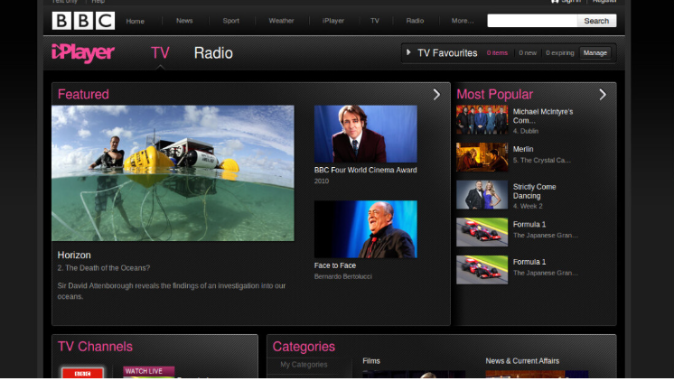Switch to the iPlayer TV tab
674x381 pixels.
pos(160,53)
